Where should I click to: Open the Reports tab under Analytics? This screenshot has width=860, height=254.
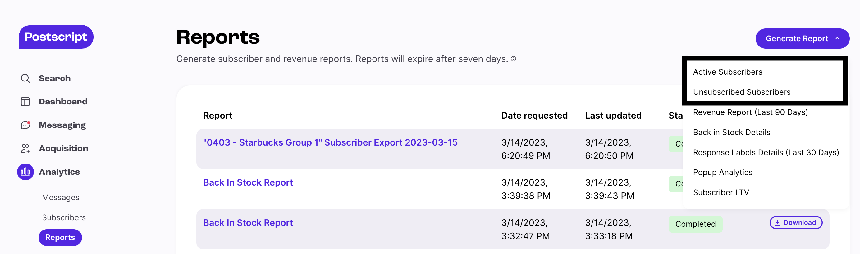coord(60,237)
